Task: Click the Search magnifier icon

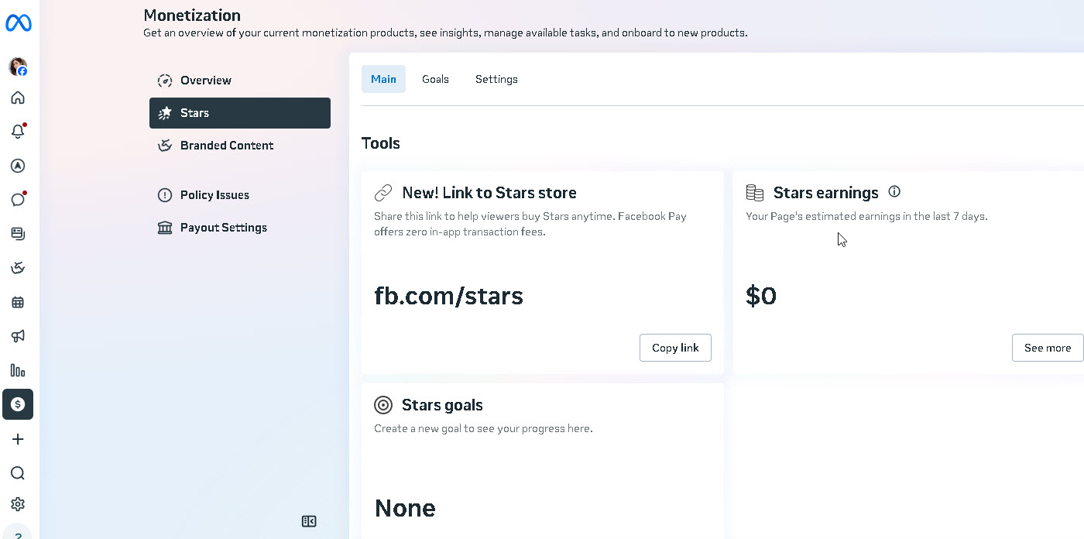Action: [x=18, y=473]
